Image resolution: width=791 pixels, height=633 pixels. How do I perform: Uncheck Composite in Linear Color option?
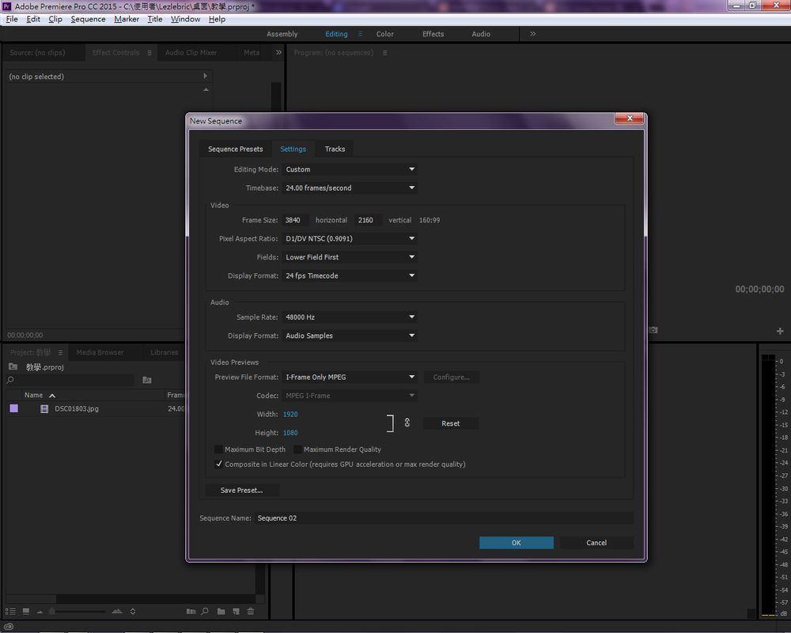(218, 464)
